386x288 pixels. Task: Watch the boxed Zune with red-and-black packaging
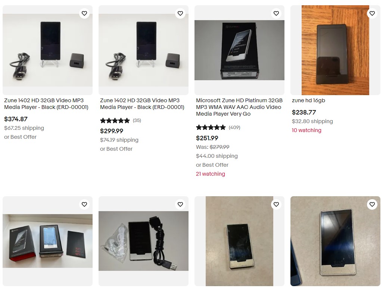pyautogui.click(x=84, y=204)
